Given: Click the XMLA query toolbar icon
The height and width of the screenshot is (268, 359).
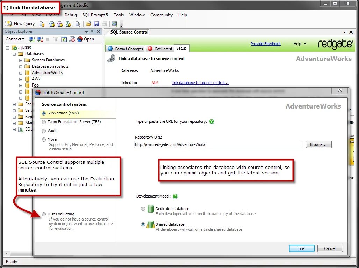Looking at the screenshot, I should click(x=68, y=24).
